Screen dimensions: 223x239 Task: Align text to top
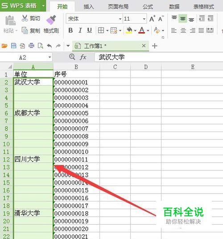[x=174, y=18]
